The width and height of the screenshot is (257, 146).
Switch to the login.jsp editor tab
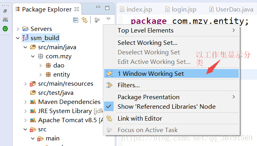click(180, 10)
